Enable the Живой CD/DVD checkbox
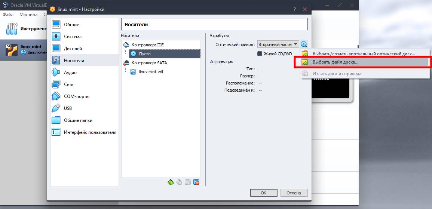Screen dimensions: 432x209 tap(260, 54)
